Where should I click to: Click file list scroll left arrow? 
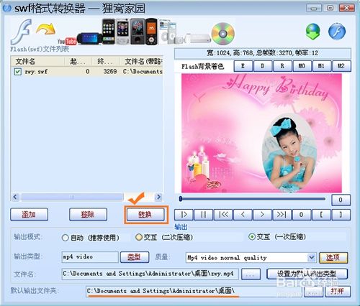tap(15, 197)
